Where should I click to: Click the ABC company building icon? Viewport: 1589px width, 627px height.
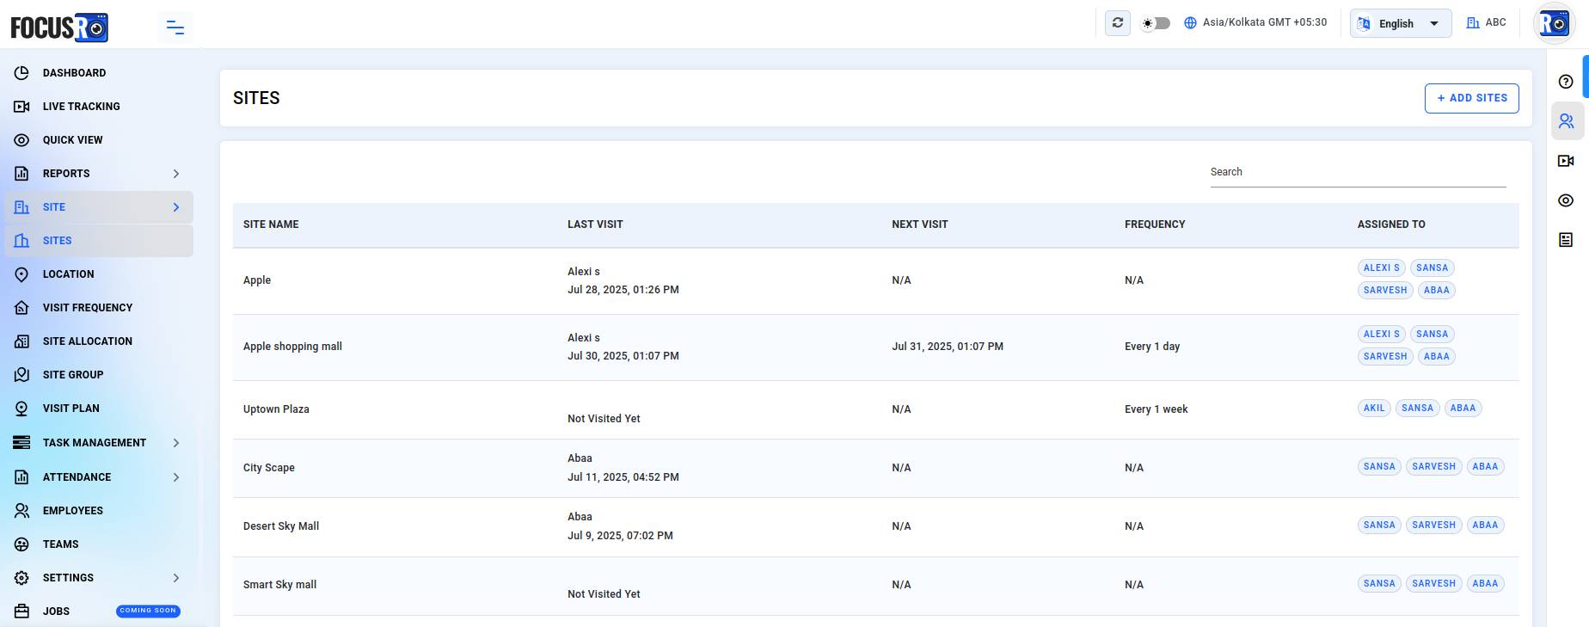tap(1473, 23)
